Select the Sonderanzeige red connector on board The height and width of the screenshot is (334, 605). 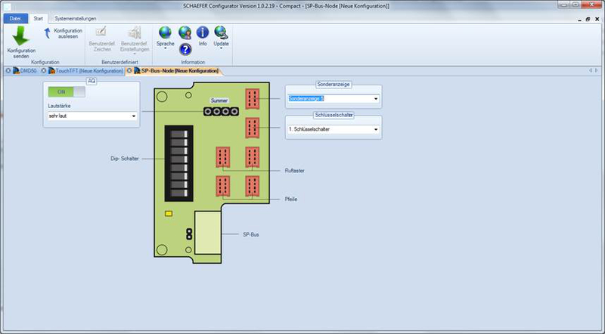(253, 99)
